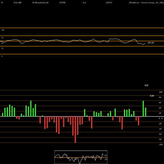
Task: Click the tallest red bar in the MR chart
Action: click(x=75, y=130)
